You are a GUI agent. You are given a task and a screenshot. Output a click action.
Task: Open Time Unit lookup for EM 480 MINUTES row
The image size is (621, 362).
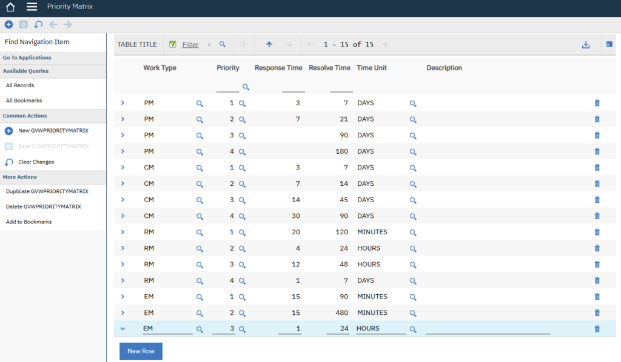pos(412,314)
